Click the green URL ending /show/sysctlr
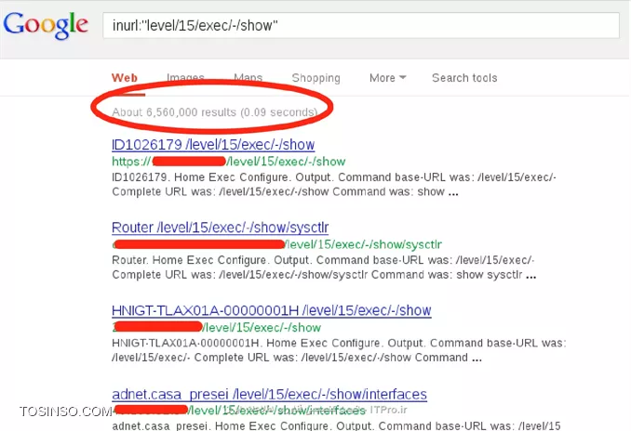 (x=276, y=244)
